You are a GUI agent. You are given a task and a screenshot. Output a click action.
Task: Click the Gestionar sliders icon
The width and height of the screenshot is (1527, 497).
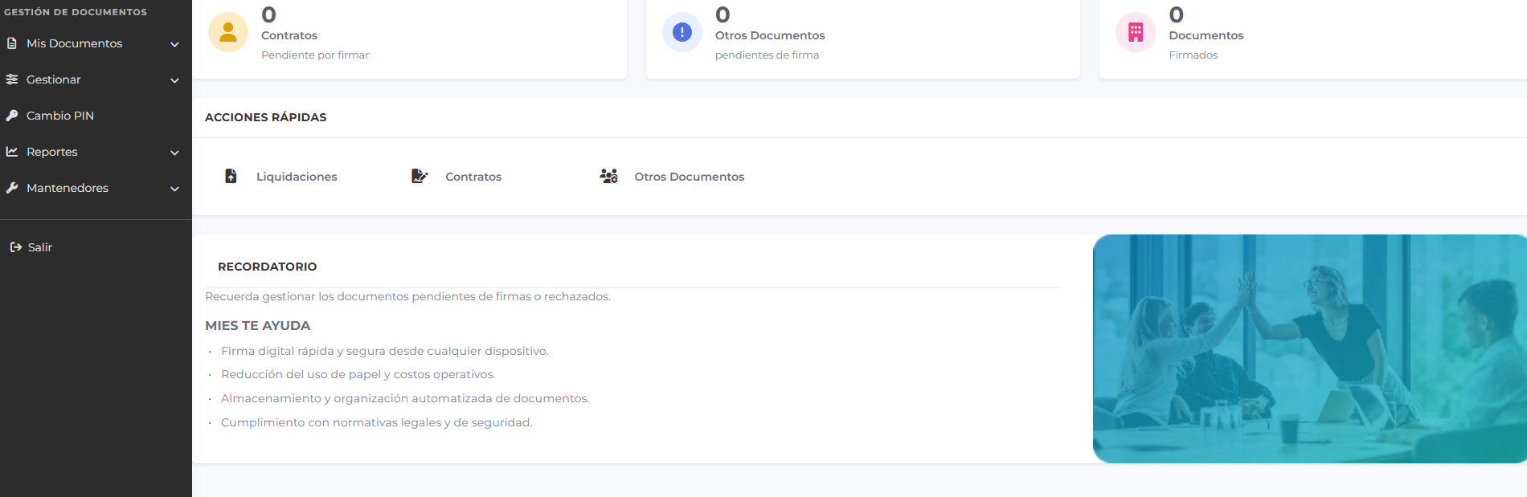tap(12, 79)
